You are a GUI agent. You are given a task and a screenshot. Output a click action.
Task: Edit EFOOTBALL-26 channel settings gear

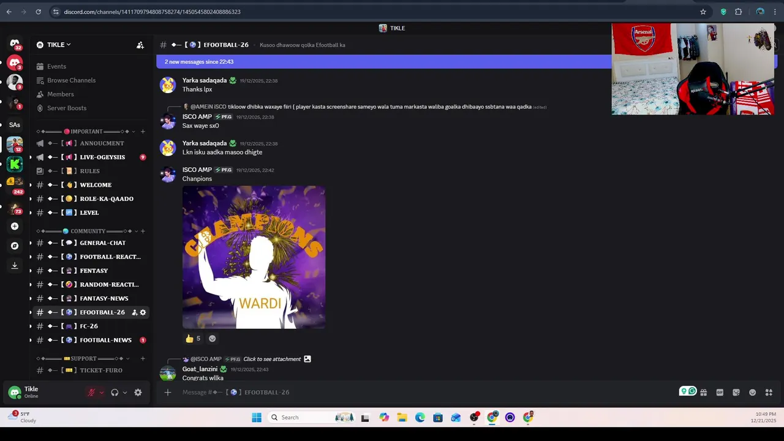(x=143, y=312)
